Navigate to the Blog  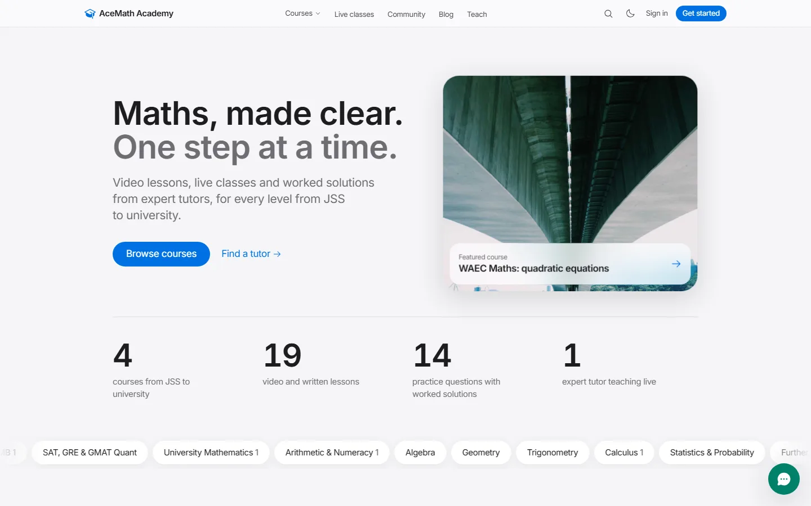(446, 14)
